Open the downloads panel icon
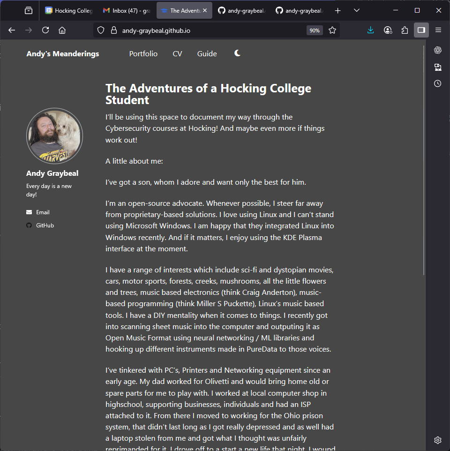 pos(371,30)
